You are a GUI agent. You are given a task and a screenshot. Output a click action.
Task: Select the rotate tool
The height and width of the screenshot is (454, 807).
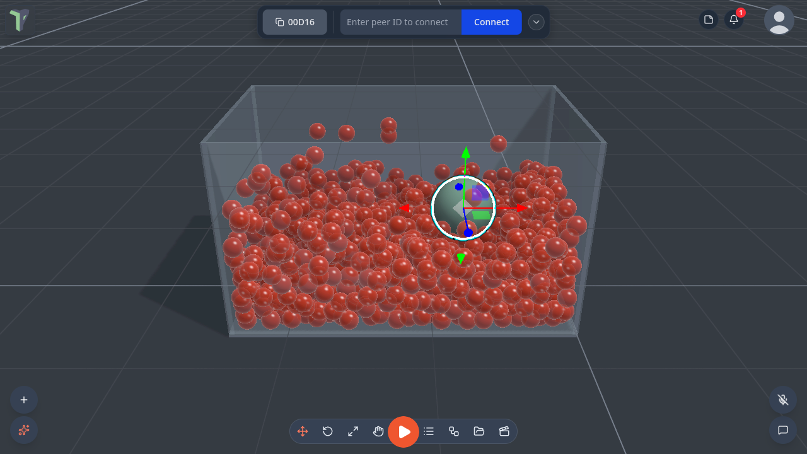point(328,431)
